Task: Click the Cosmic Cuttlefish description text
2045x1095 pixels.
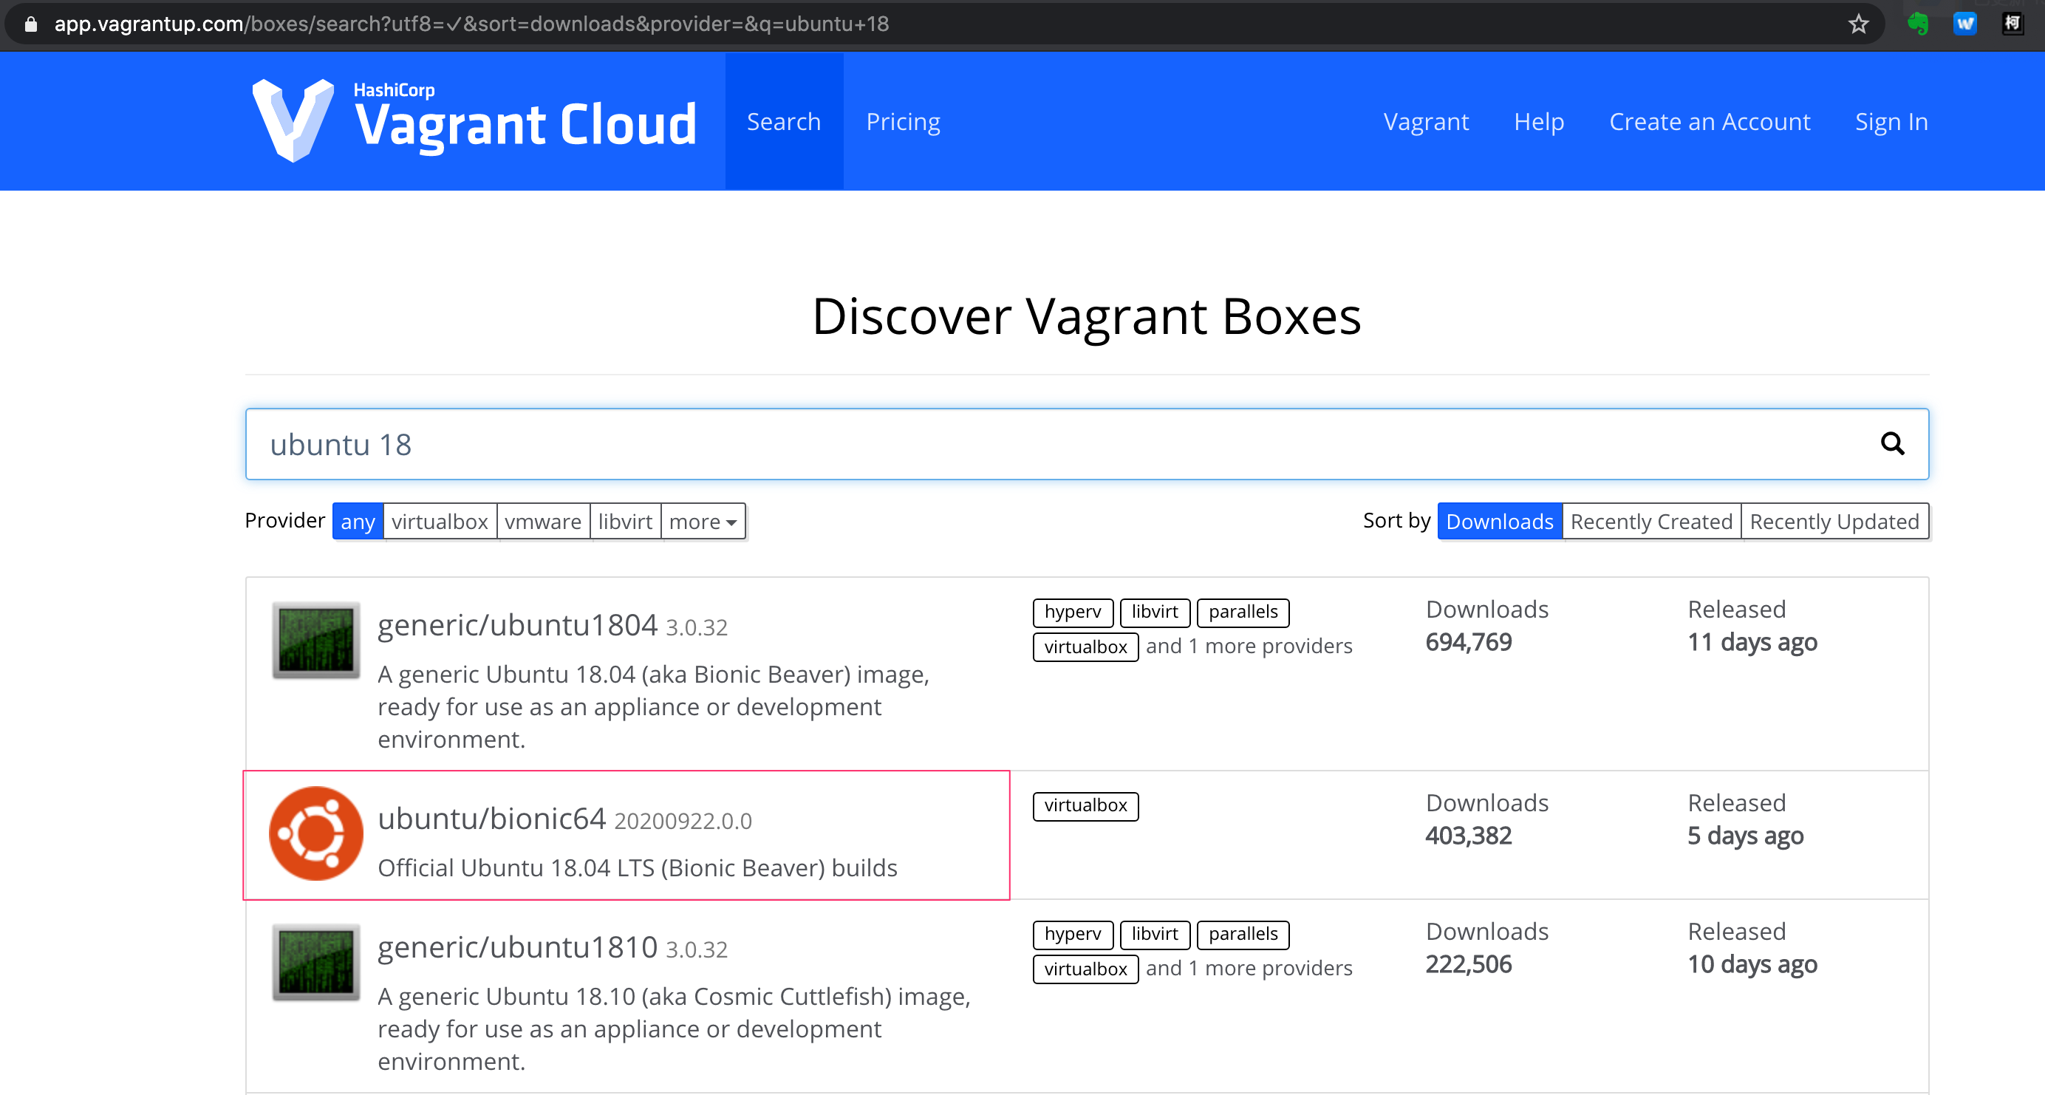Action: point(674,1029)
